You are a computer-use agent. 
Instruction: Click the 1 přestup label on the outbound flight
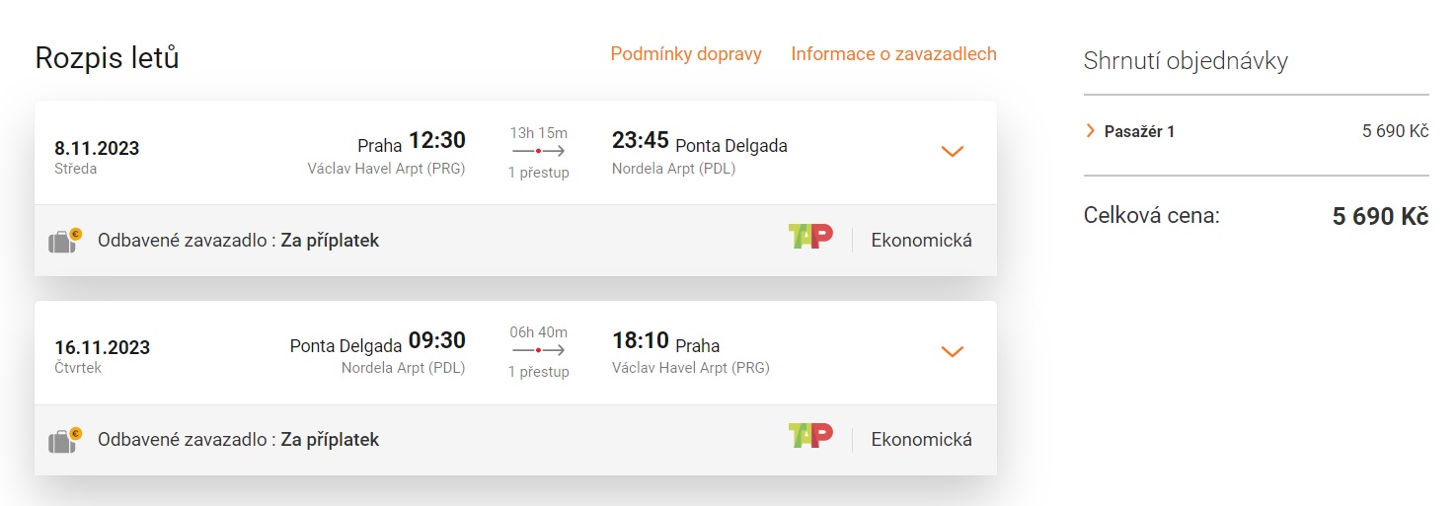tap(538, 173)
